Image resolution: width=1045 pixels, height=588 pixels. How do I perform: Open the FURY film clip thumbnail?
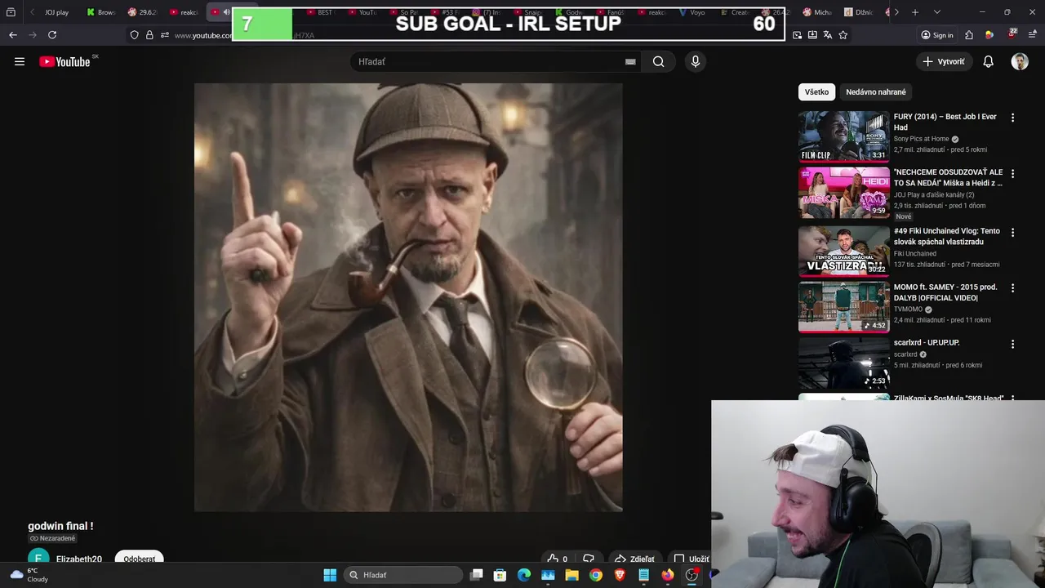844,136
